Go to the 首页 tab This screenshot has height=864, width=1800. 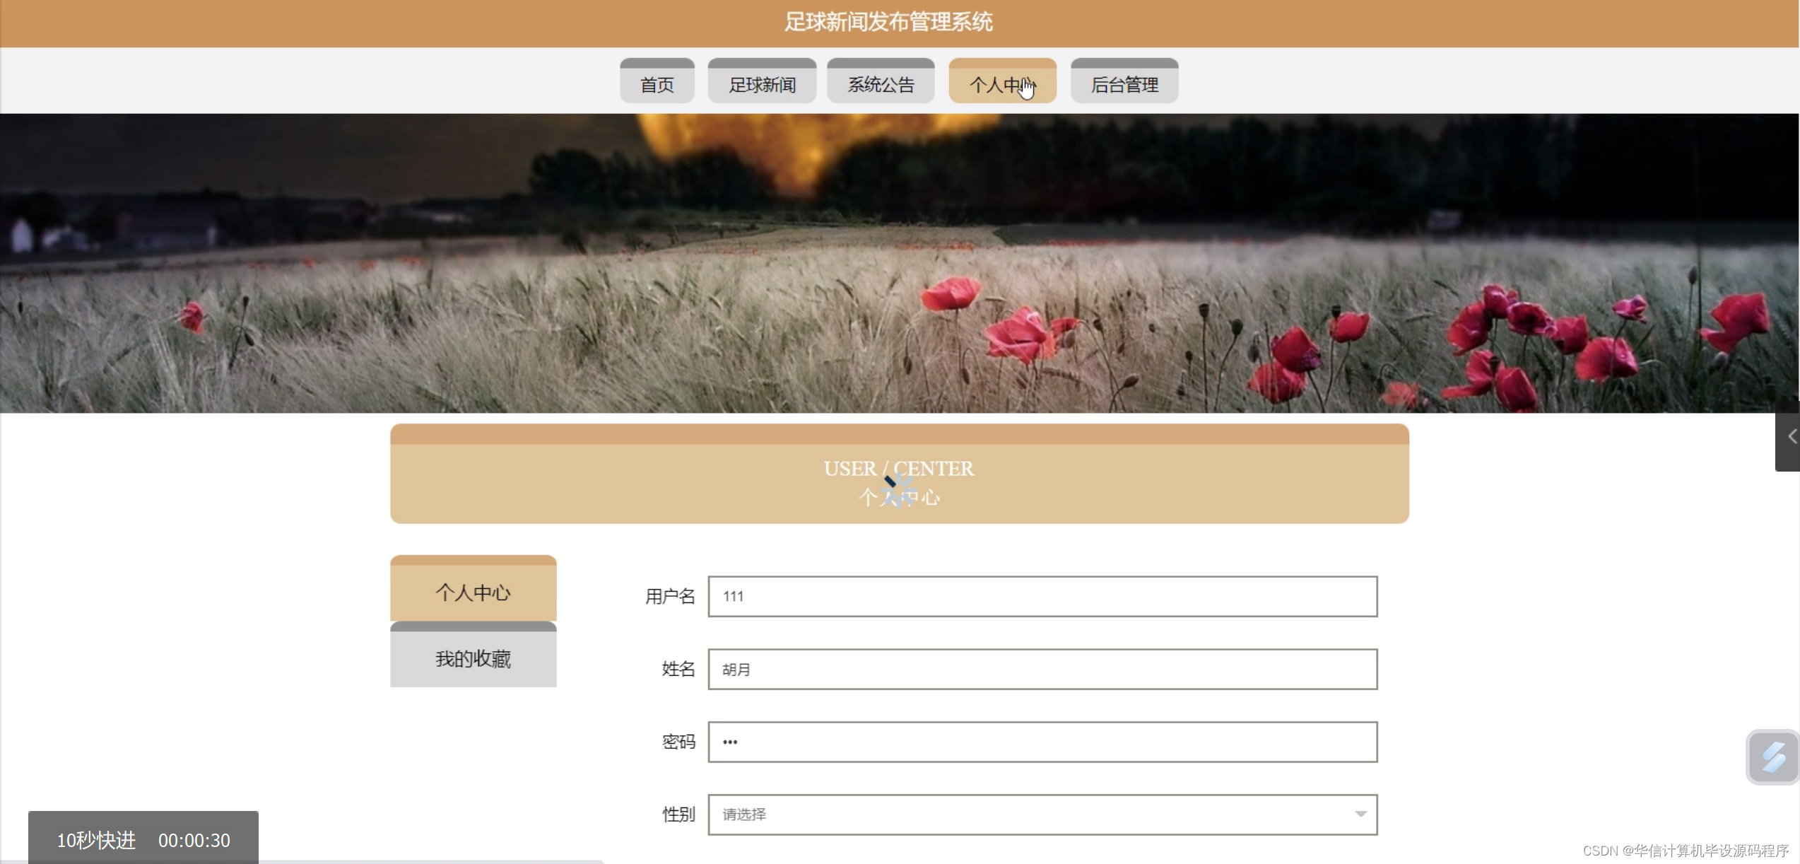657,84
